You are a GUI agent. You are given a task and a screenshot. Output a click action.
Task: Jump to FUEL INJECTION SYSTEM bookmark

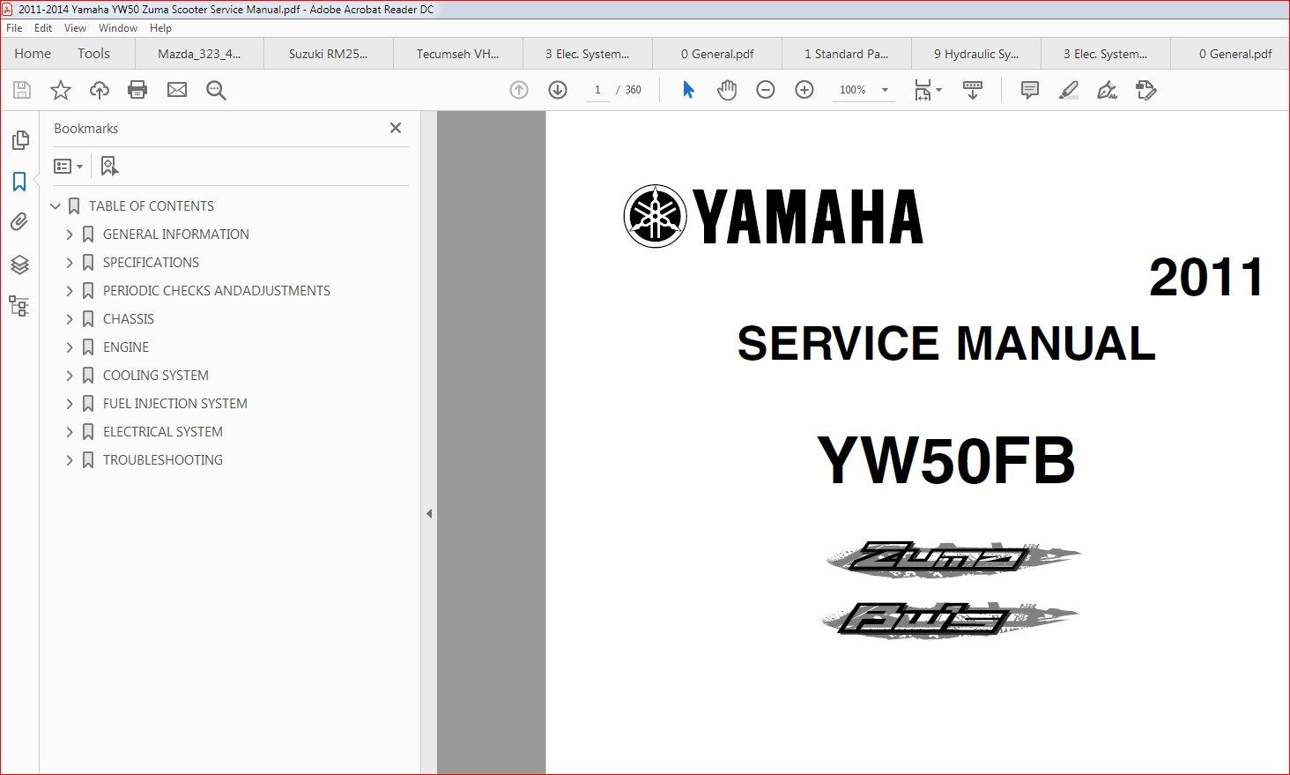pos(175,404)
